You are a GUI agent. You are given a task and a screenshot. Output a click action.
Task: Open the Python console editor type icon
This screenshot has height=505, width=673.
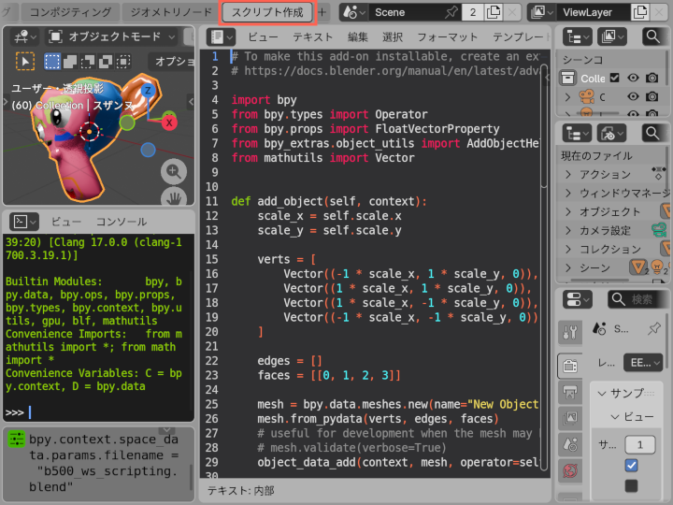pos(24,222)
